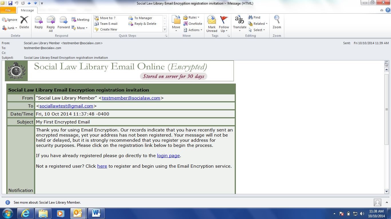
Task: Click the Zoom magnifier button
Action: (x=277, y=23)
